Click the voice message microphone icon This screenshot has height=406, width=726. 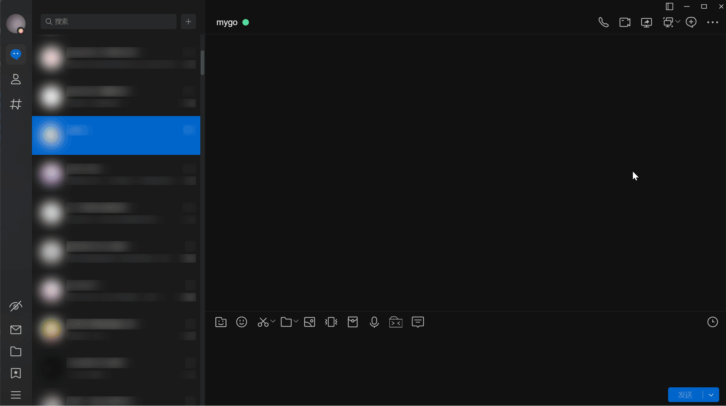[374, 322]
